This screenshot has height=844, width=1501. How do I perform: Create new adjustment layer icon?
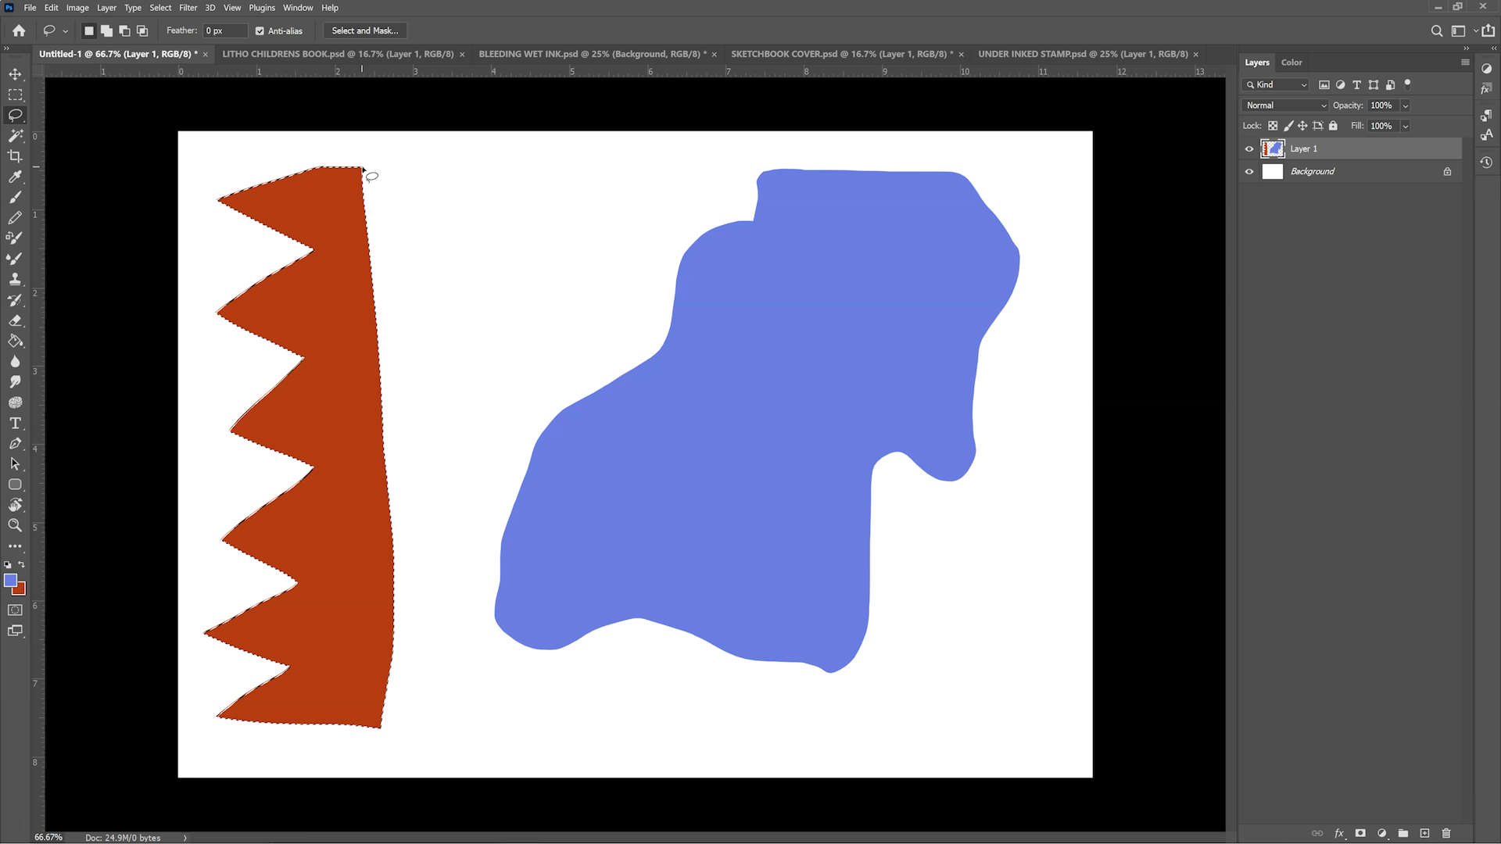pos(1382,833)
